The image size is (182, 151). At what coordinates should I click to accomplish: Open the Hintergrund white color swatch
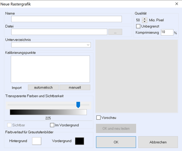(x=37, y=141)
